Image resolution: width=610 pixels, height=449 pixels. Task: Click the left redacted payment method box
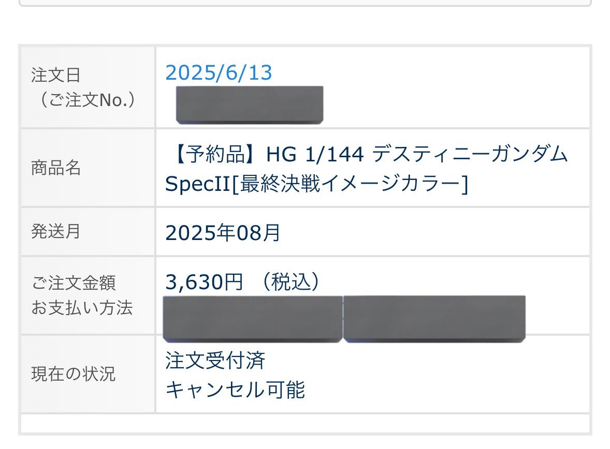coord(253,319)
